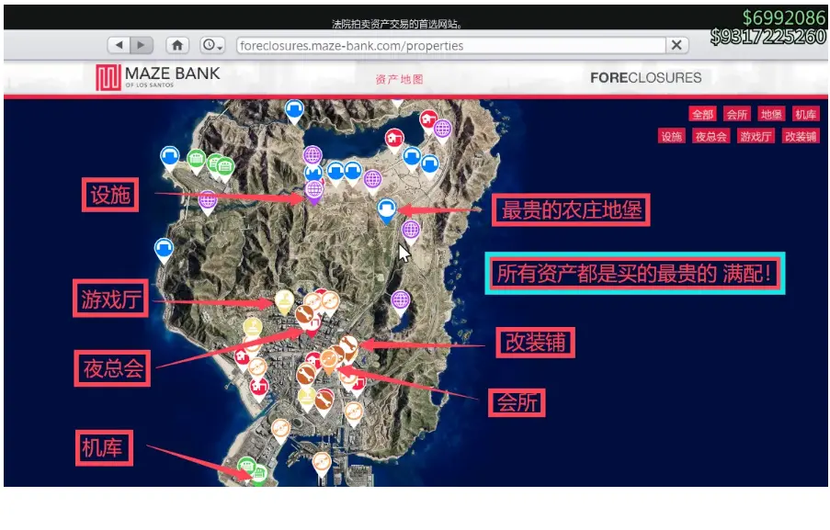The width and height of the screenshot is (830, 530).
Task: Click the easternmost blue bunker pin
Action: pos(430,165)
